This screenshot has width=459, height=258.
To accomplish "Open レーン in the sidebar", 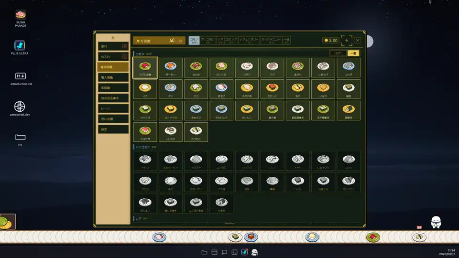I will tap(113, 108).
